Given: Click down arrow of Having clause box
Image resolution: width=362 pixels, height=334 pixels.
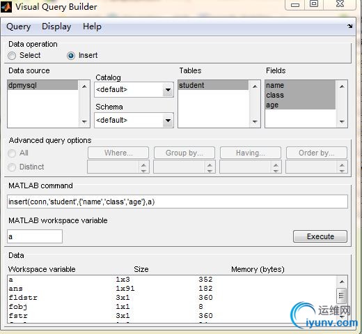Looking at the screenshot, I should tap(276, 171).
